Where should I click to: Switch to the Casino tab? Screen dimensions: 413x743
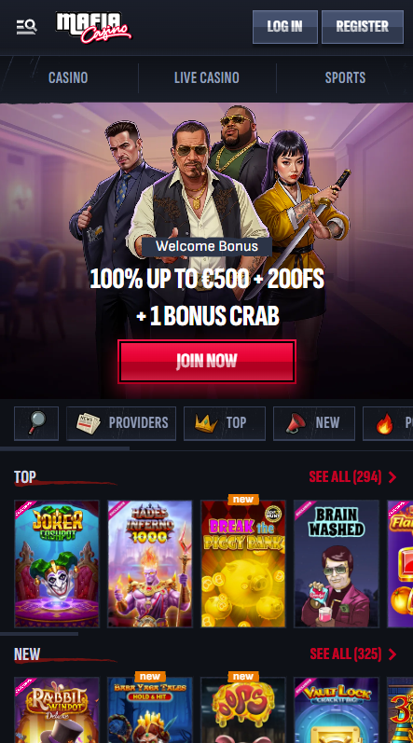pos(68,77)
